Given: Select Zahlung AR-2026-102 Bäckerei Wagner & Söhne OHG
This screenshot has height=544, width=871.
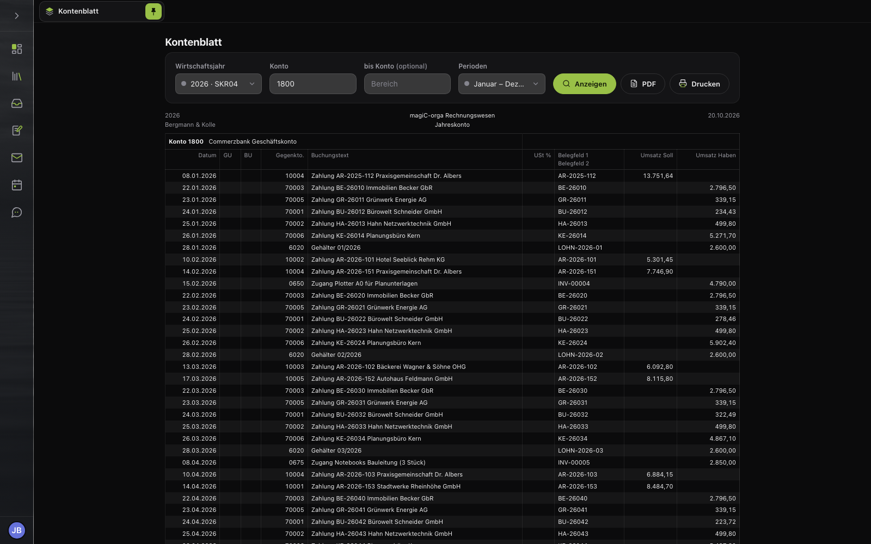Looking at the screenshot, I should [x=452, y=367].
